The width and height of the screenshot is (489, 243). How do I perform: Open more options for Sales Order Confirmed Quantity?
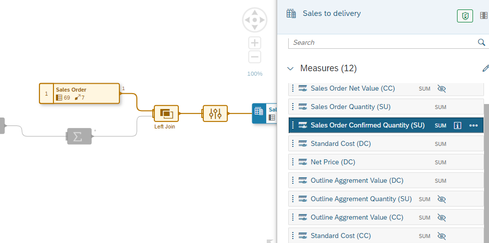click(x=474, y=125)
